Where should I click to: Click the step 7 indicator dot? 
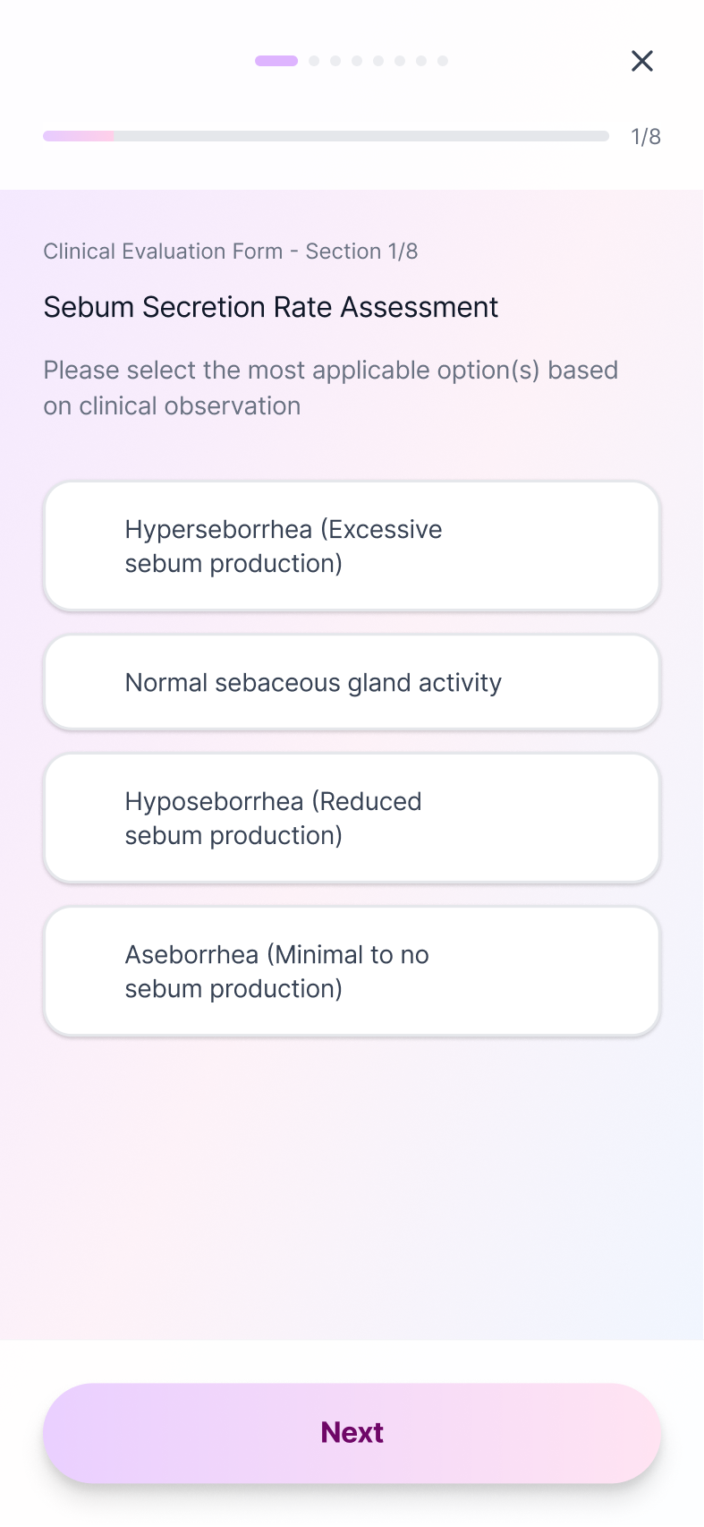click(x=421, y=61)
